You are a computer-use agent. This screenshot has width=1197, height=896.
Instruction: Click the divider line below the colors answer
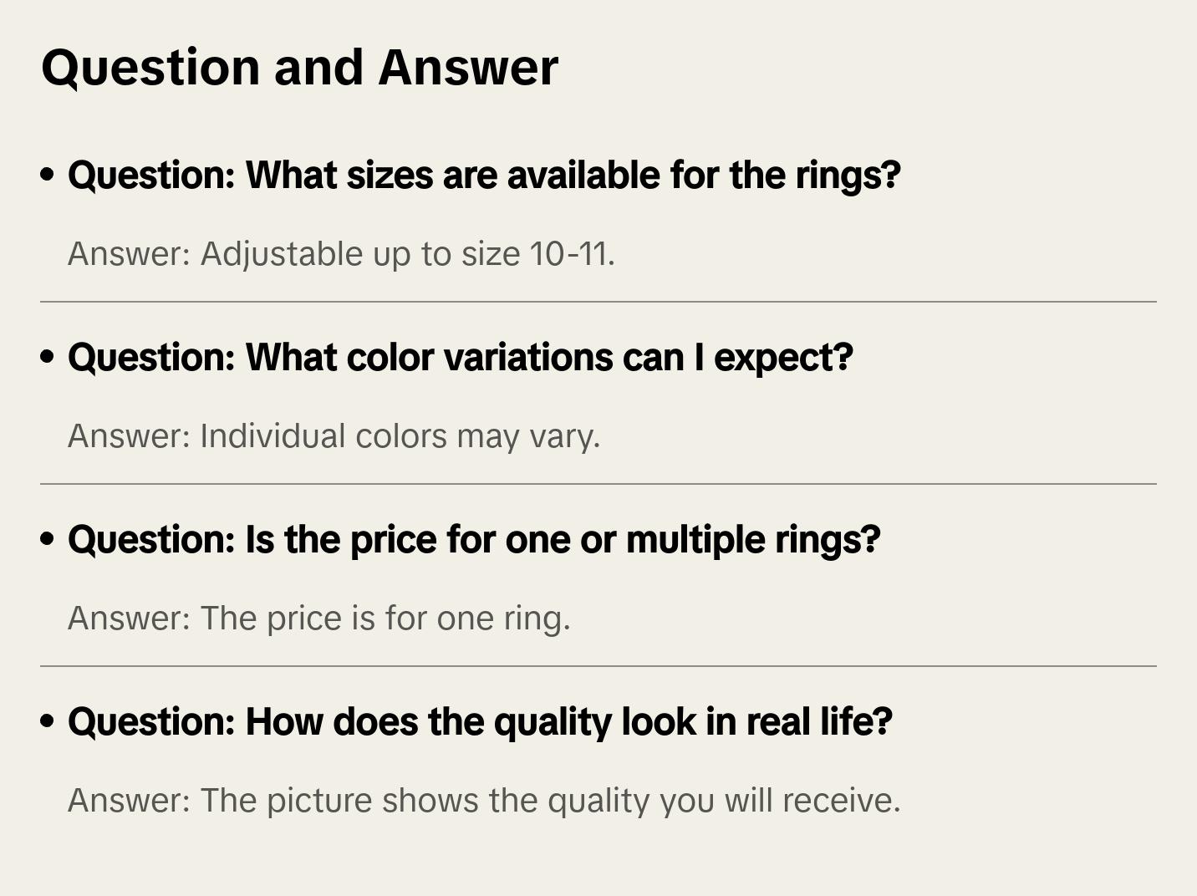tap(598, 484)
